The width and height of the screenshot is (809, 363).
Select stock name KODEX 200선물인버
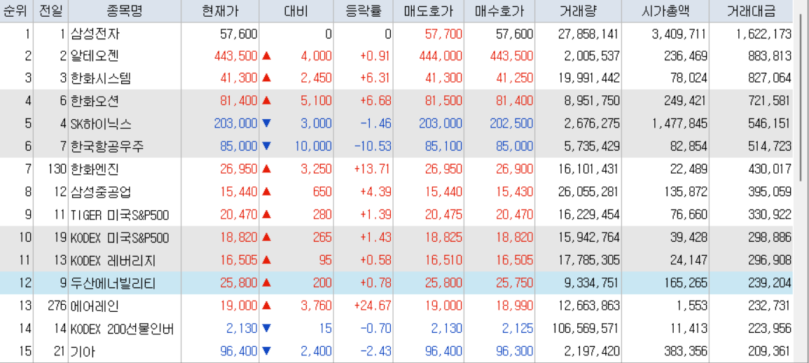tap(123, 329)
